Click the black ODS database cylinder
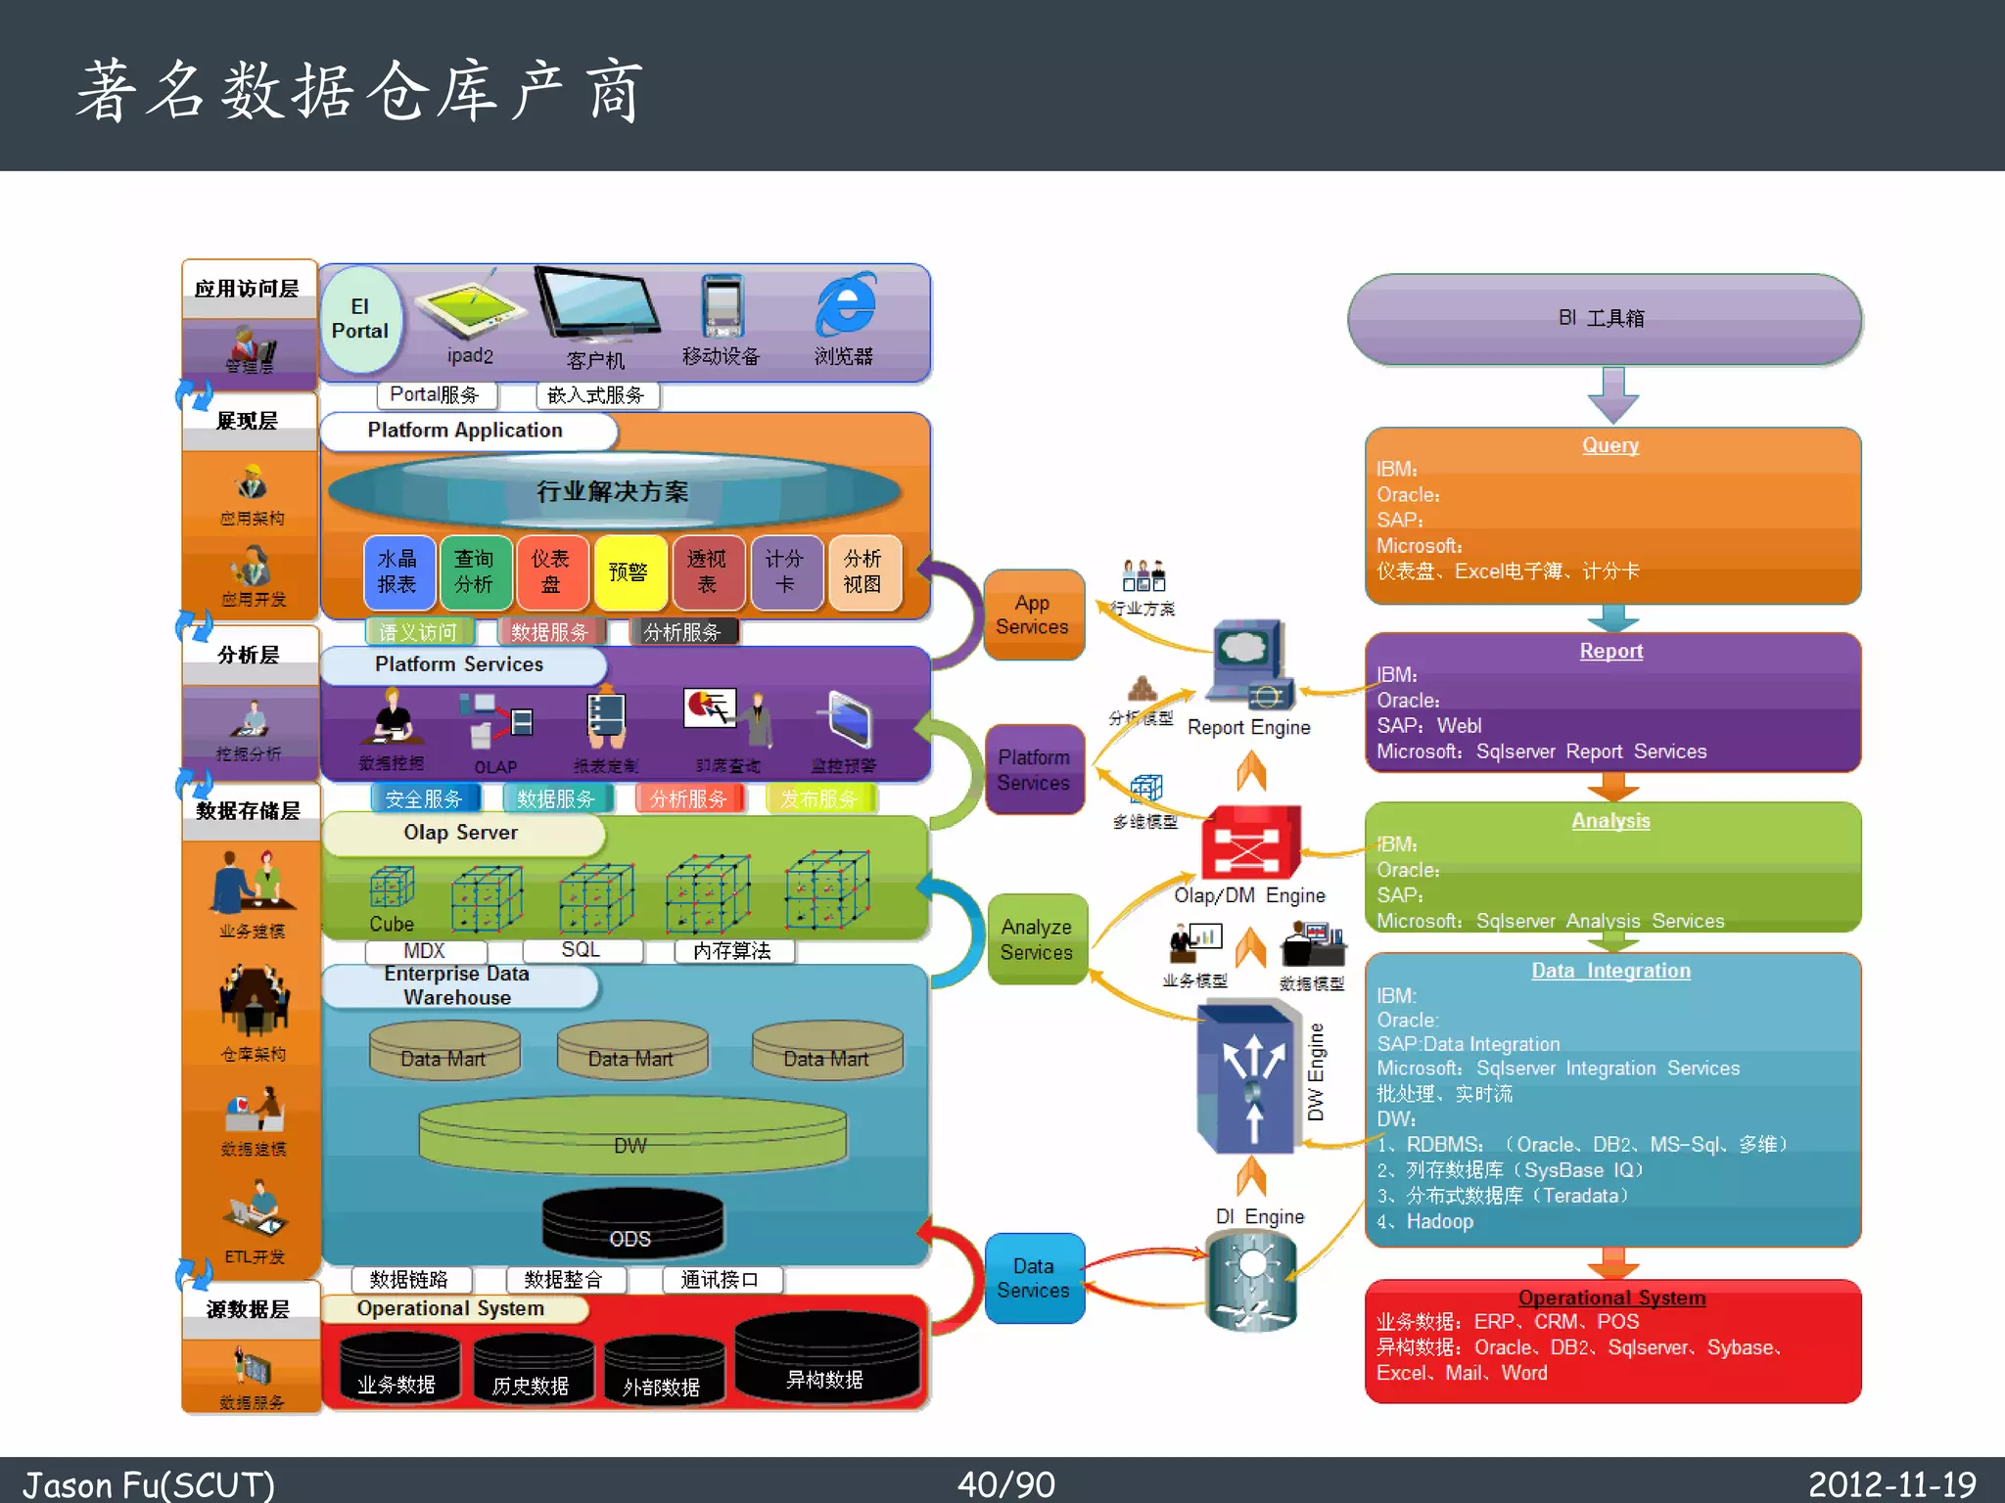Viewport: 2005px width, 1503px height. click(631, 1223)
